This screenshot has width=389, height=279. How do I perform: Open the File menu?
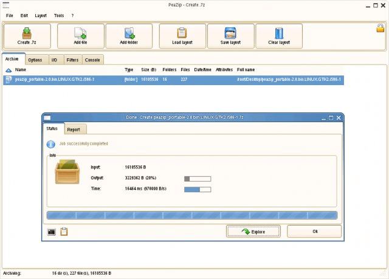[x=10, y=16]
